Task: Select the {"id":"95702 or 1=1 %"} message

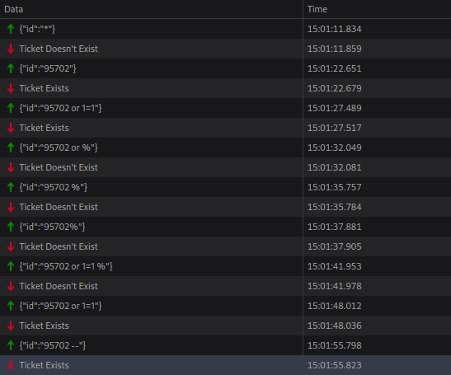Action: pos(226,266)
